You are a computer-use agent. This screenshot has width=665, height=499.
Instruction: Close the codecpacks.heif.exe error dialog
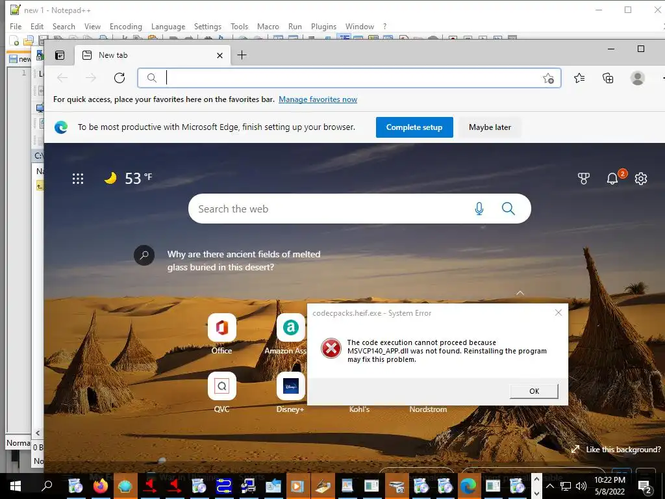(558, 313)
